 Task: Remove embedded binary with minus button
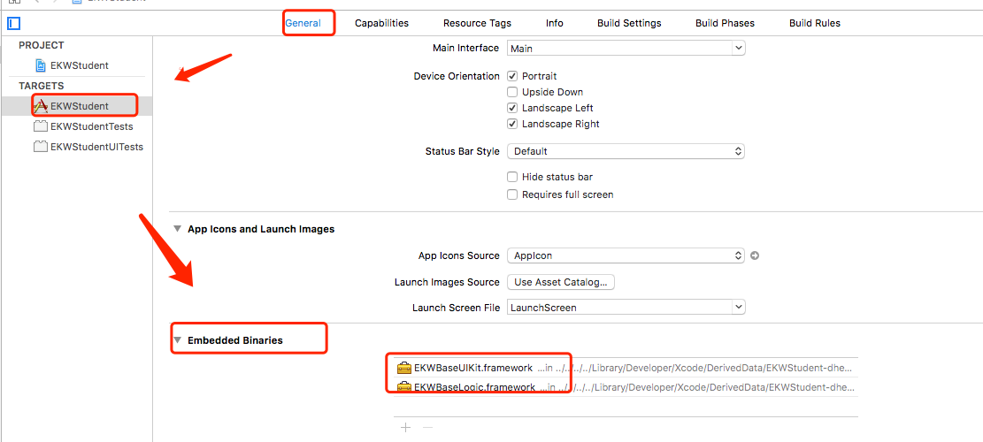tap(427, 428)
